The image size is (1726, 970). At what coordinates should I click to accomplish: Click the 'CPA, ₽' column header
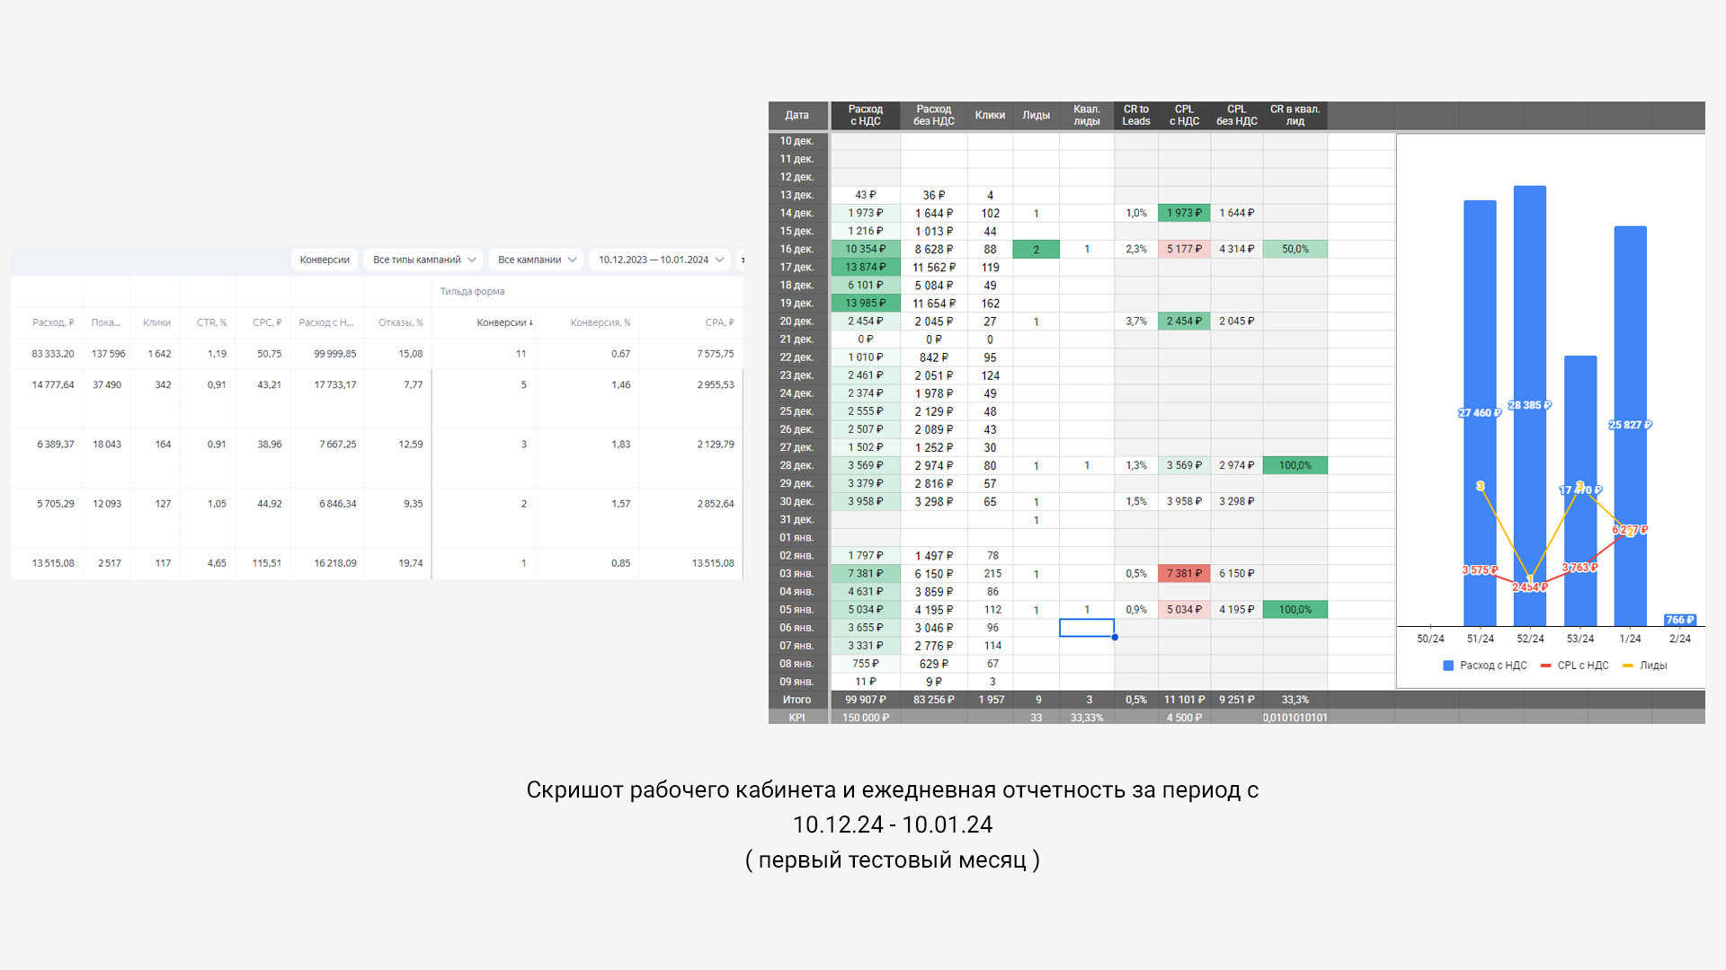tap(718, 322)
